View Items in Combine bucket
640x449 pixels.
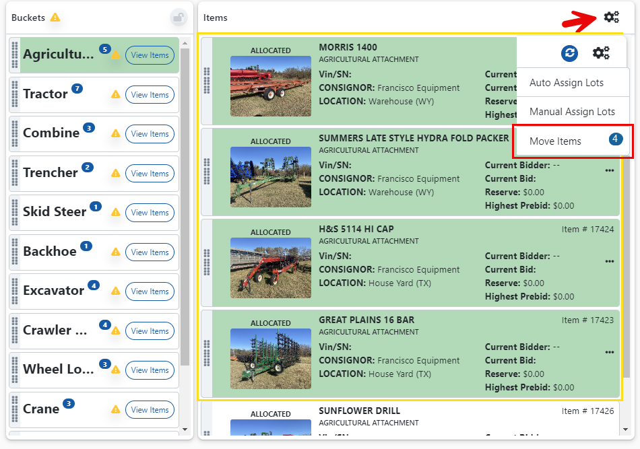(x=150, y=134)
